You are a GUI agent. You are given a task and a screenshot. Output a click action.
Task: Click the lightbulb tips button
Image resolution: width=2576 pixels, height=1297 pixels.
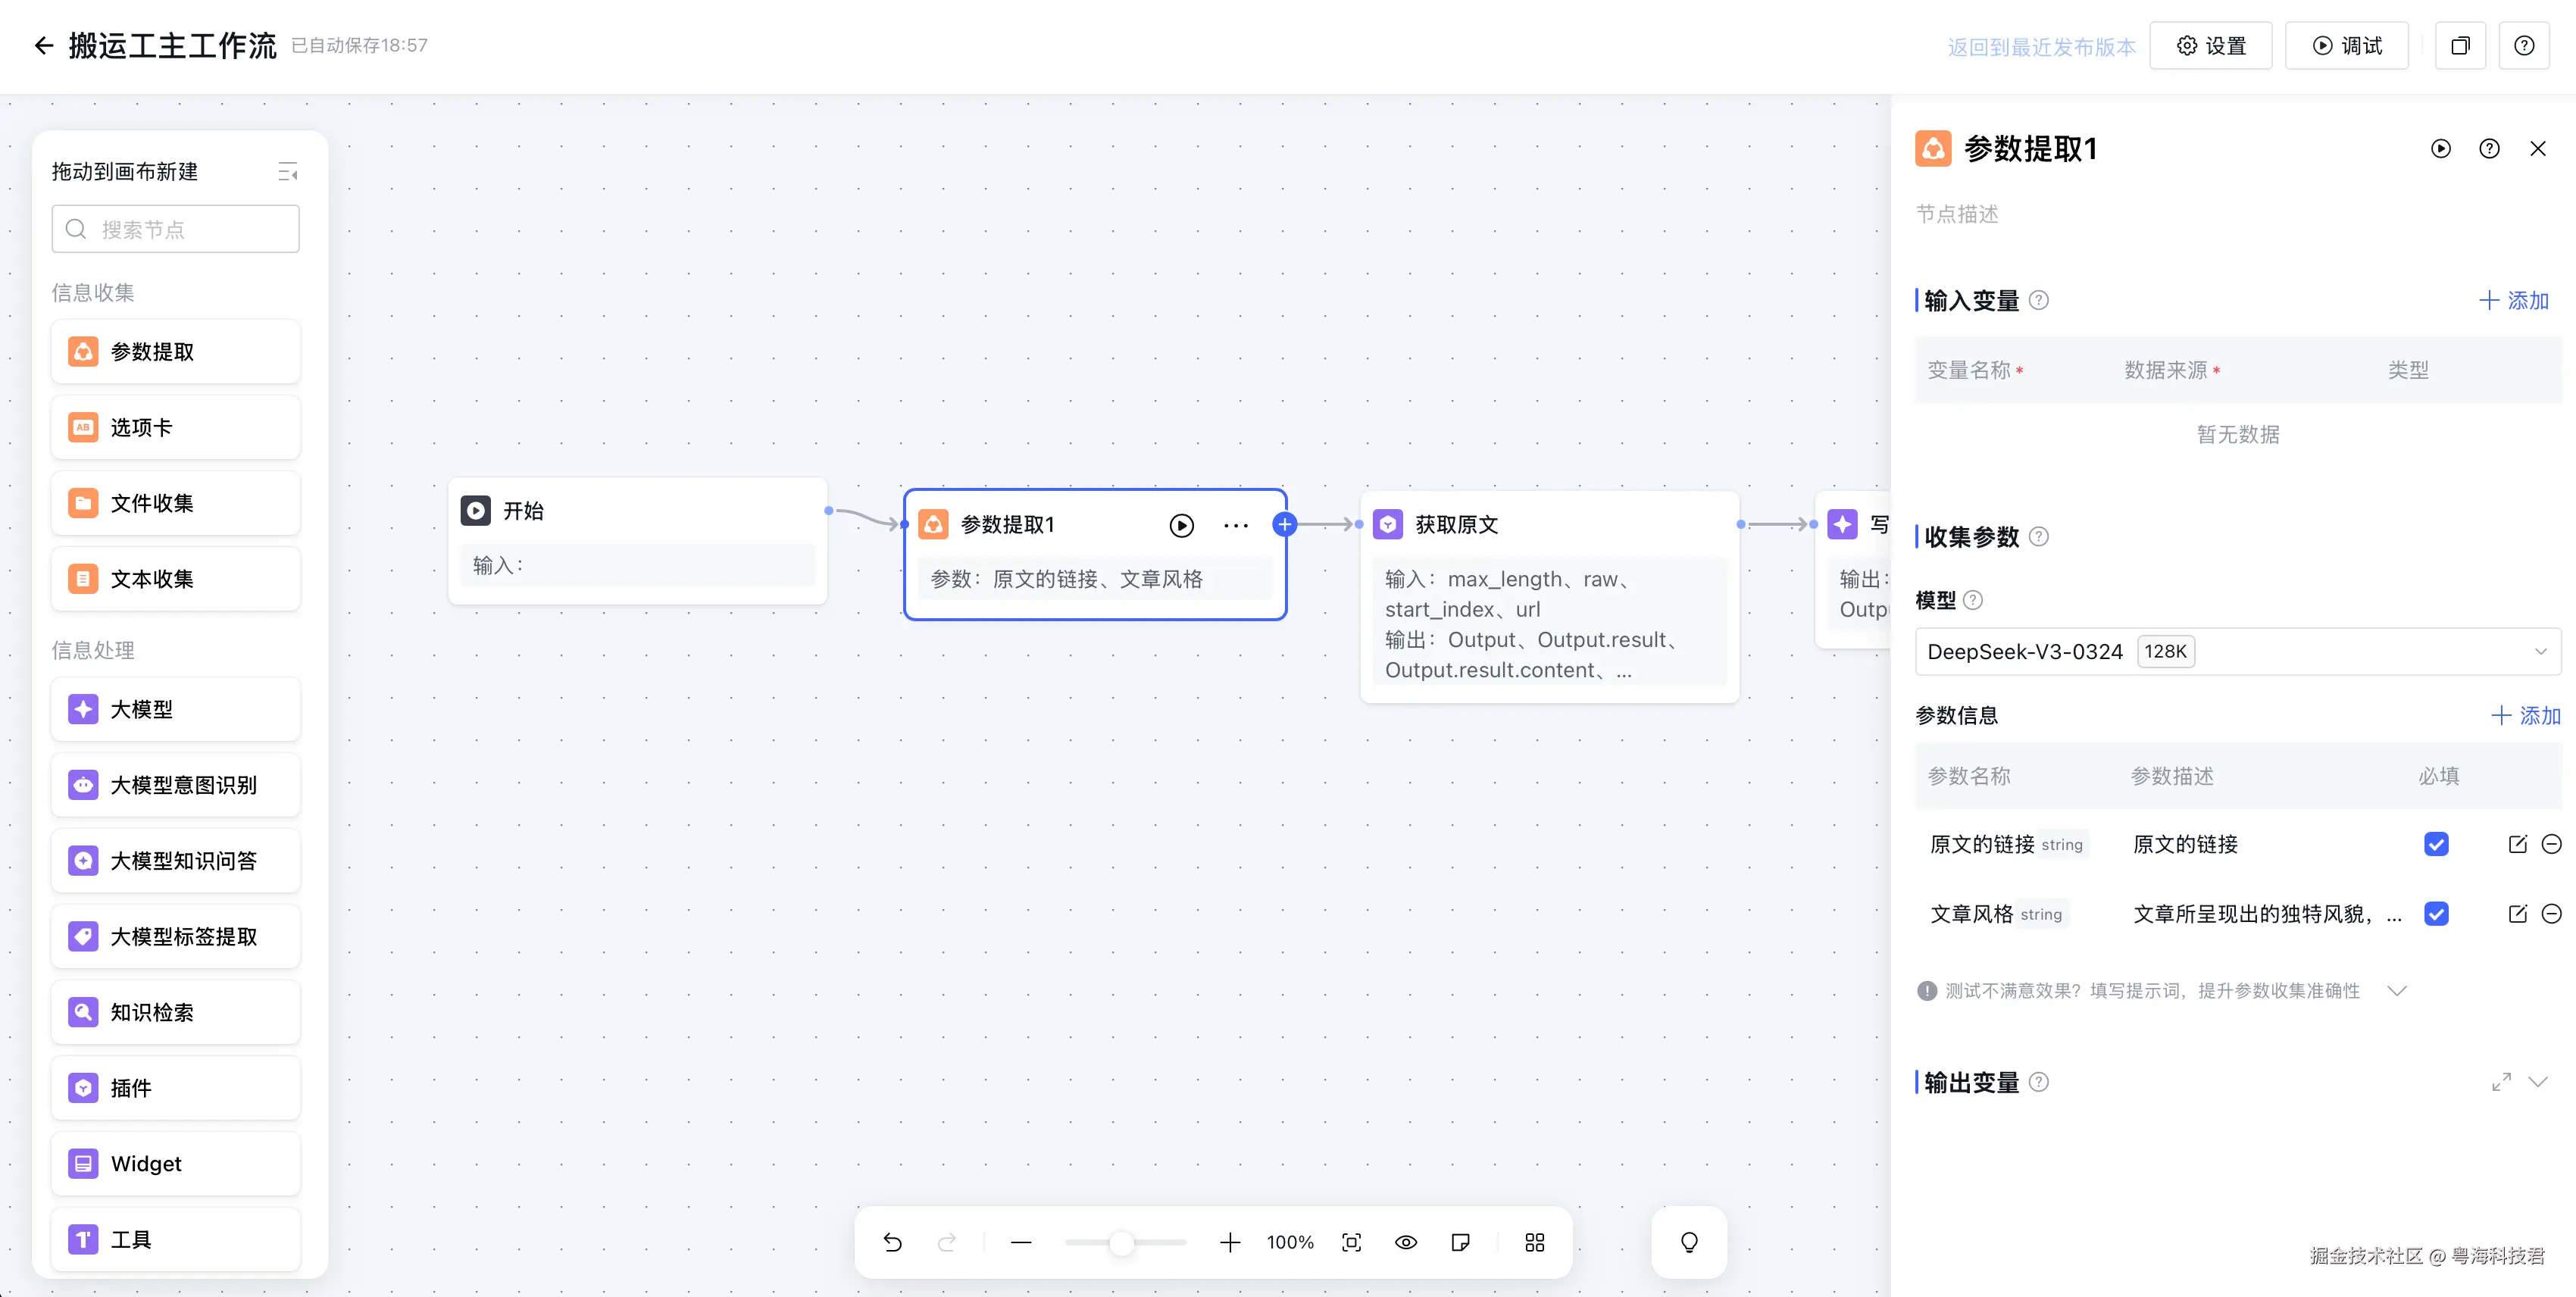point(1688,1242)
